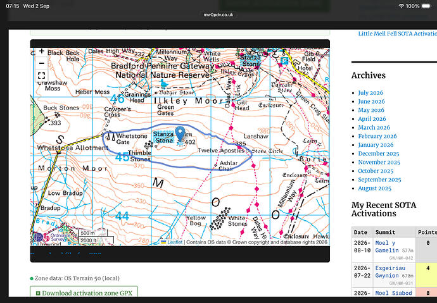This screenshot has width=437, height=303.
Task: Click the Whetstone Gate map label
Action: pyautogui.click(x=132, y=139)
